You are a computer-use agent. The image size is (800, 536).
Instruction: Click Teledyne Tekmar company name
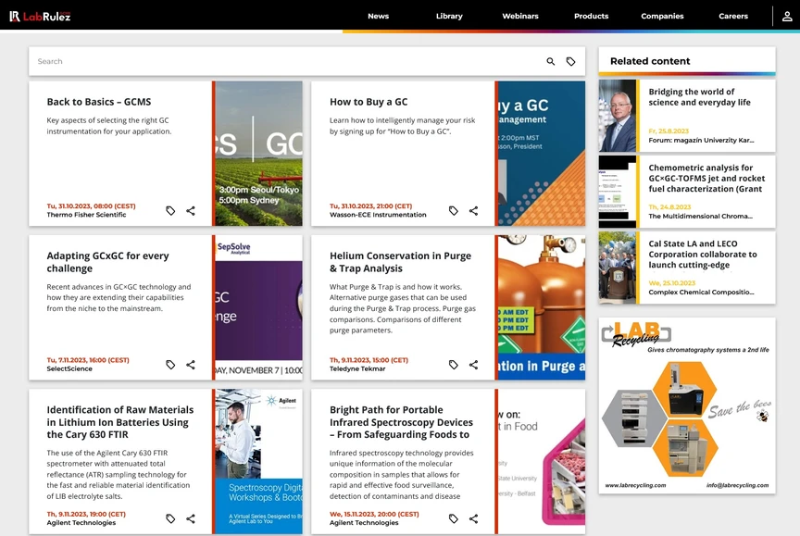click(357, 368)
